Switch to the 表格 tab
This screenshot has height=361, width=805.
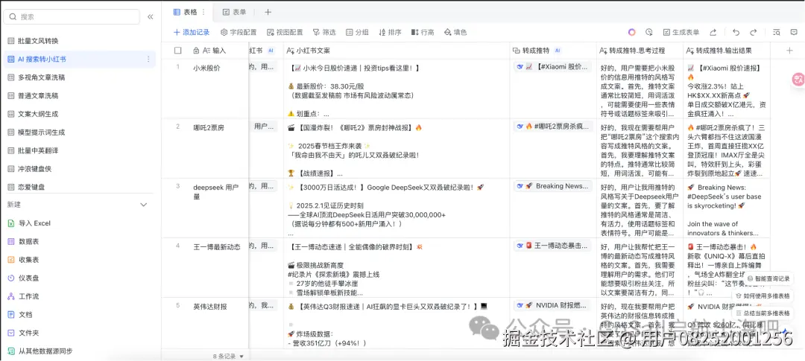click(x=186, y=12)
